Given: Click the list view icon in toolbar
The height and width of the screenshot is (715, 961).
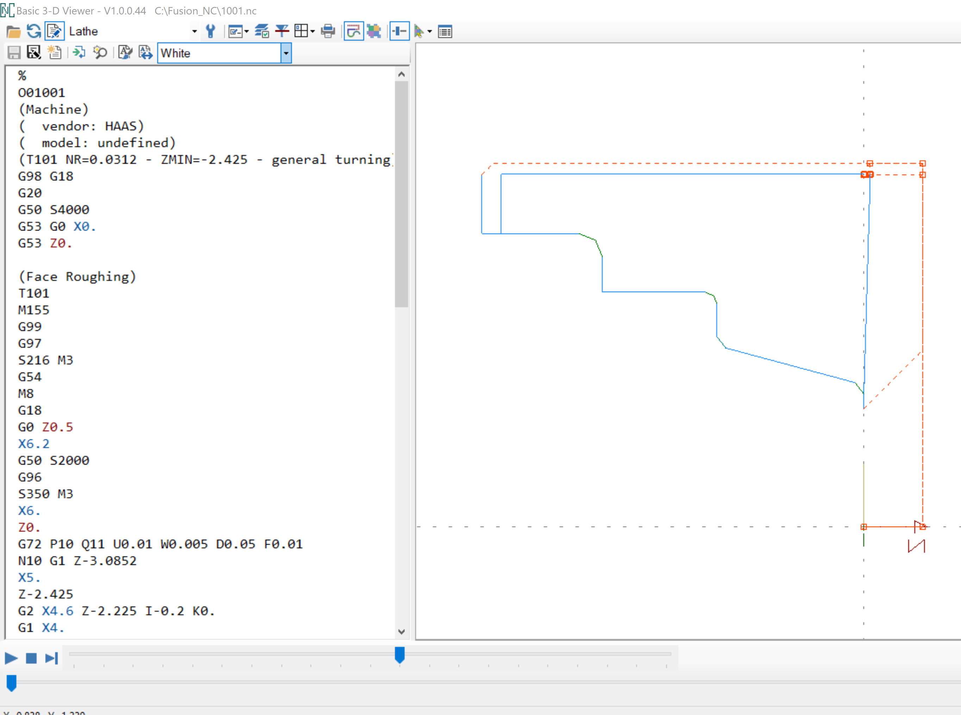Looking at the screenshot, I should (445, 32).
